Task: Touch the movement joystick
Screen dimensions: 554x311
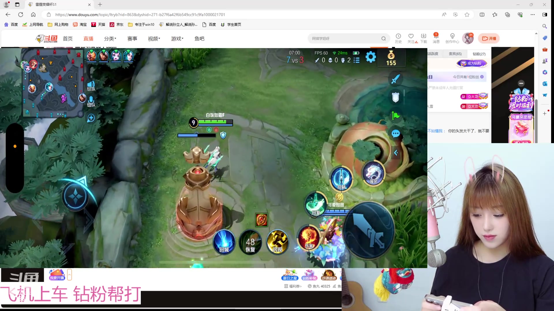Action: pyautogui.click(x=76, y=197)
